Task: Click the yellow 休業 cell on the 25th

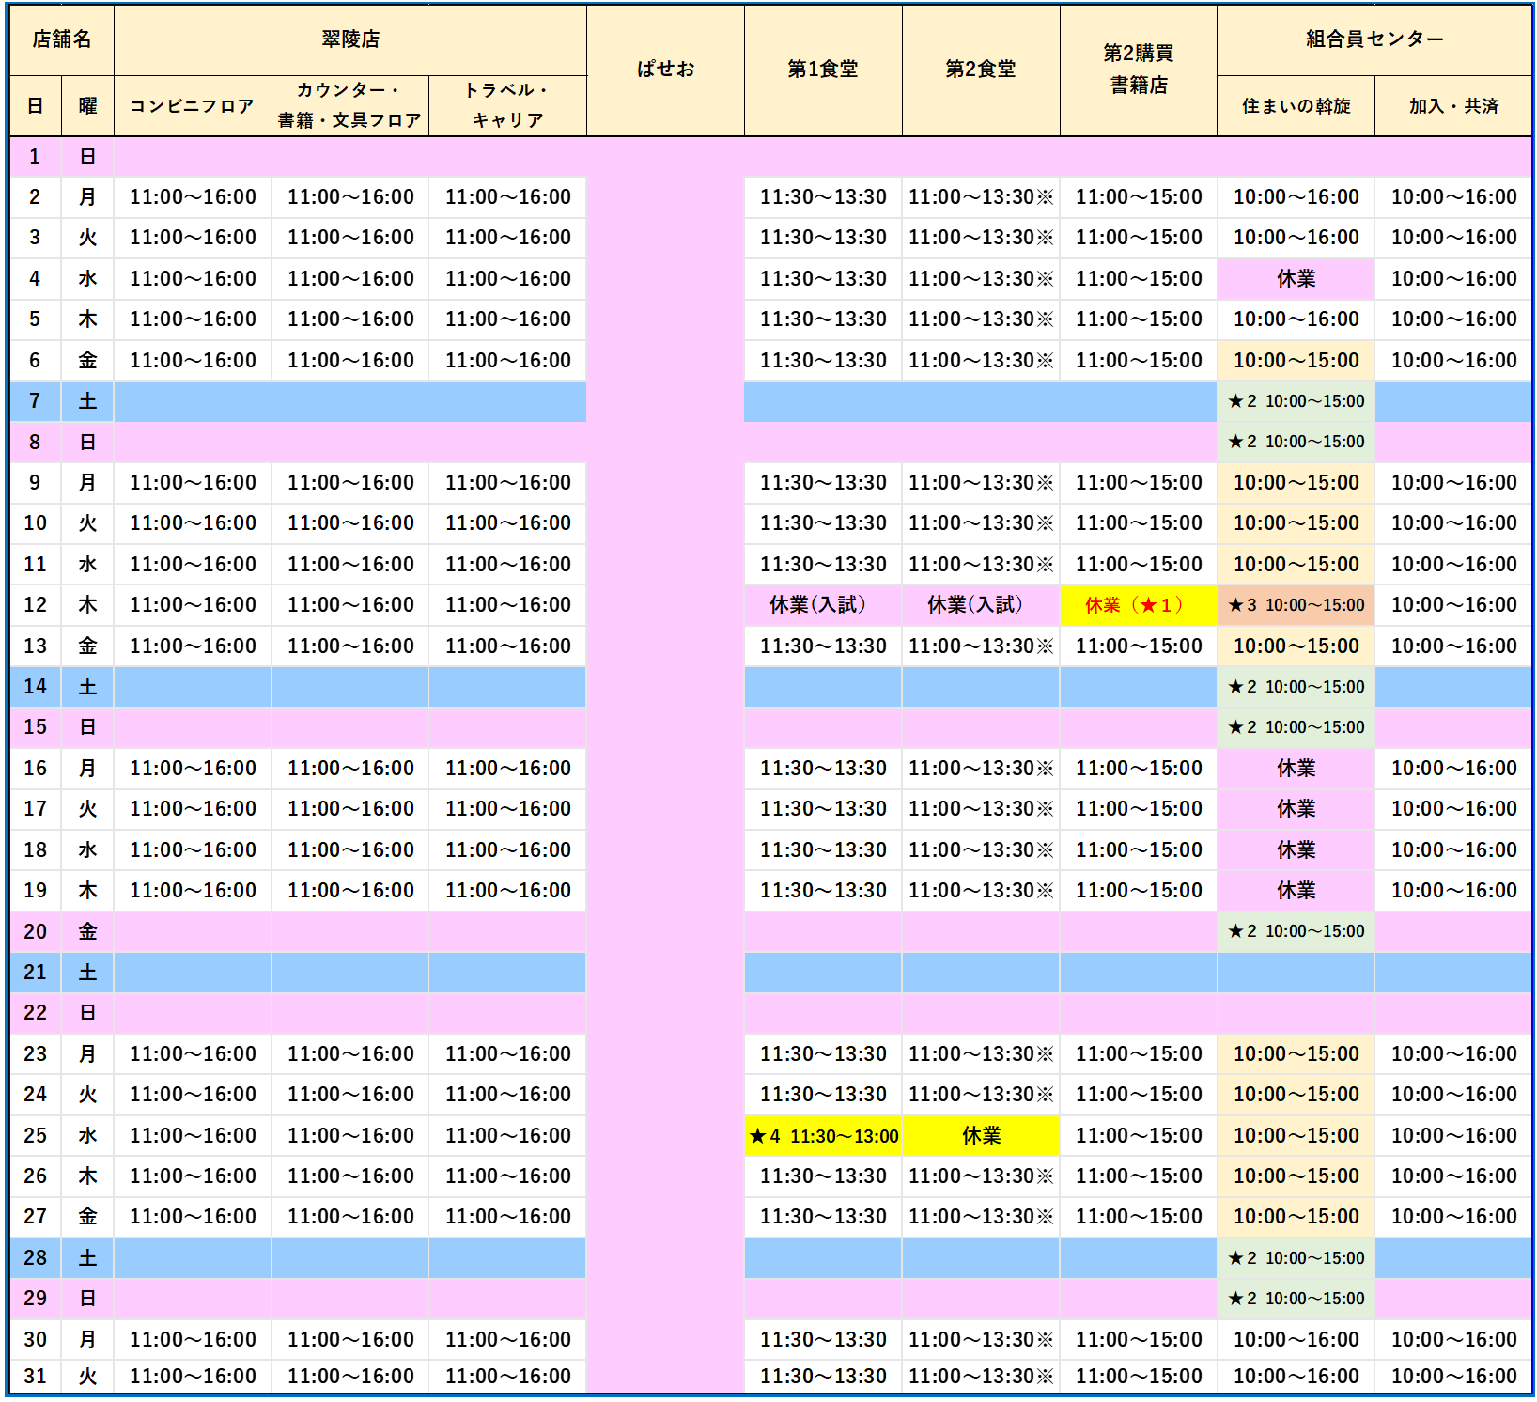Action: click(x=981, y=1136)
